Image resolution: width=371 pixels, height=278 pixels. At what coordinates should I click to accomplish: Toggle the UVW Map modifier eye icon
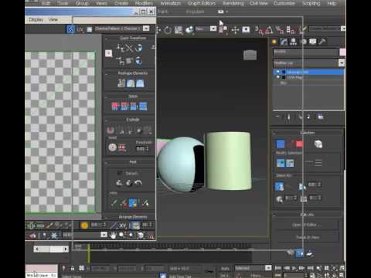pyautogui.click(x=278, y=77)
